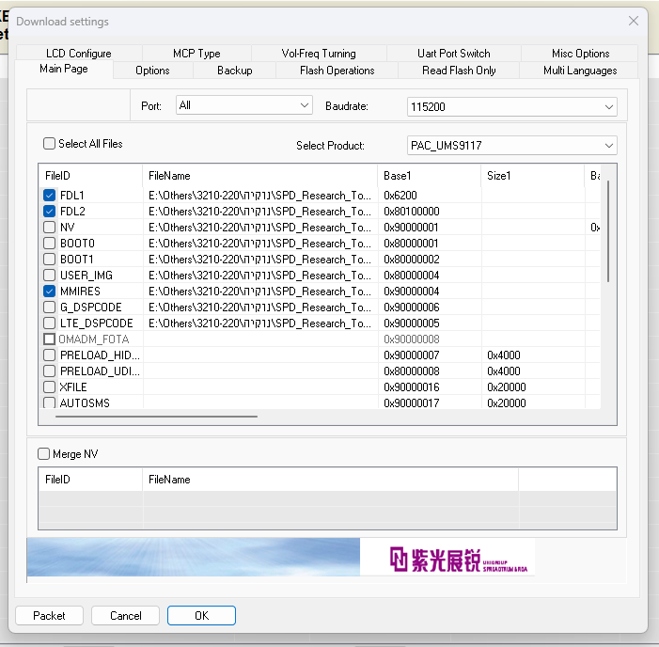Click the upper FileName column header
This screenshot has width=659, height=647.
pos(260,176)
